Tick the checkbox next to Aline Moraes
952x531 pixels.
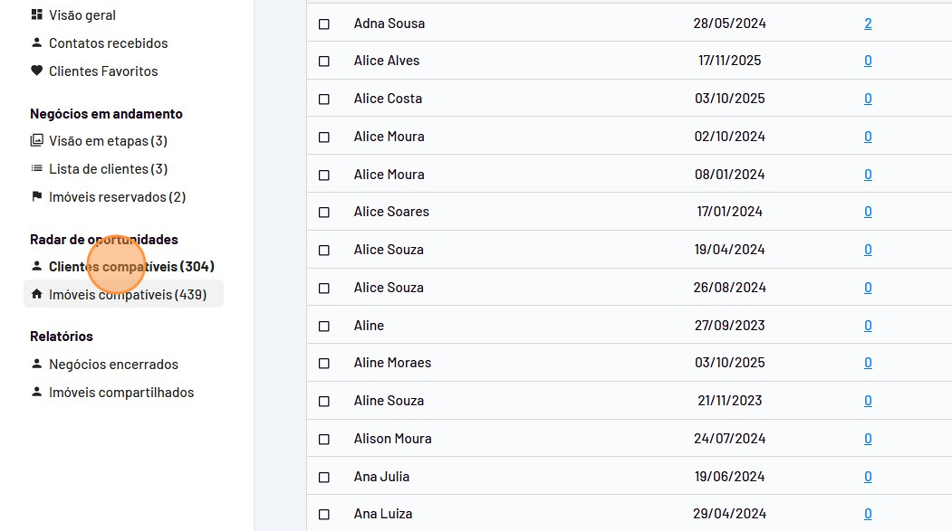click(x=324, y=364)
